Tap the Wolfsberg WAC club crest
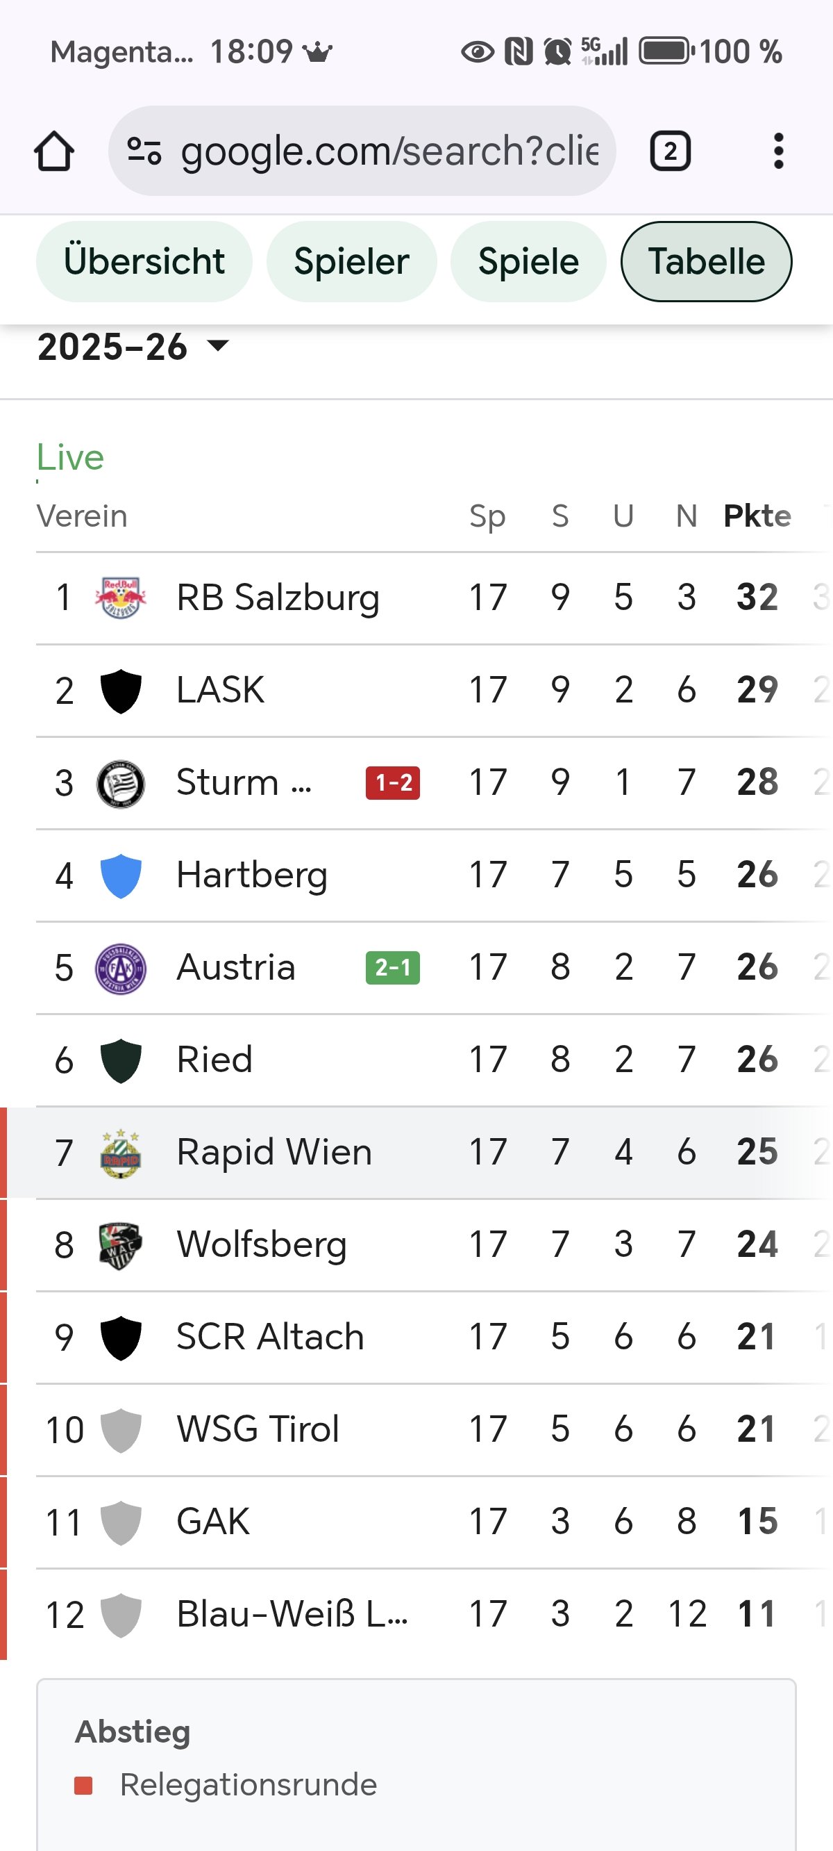Screen dimensions: 833x1851 (121, 1245)
